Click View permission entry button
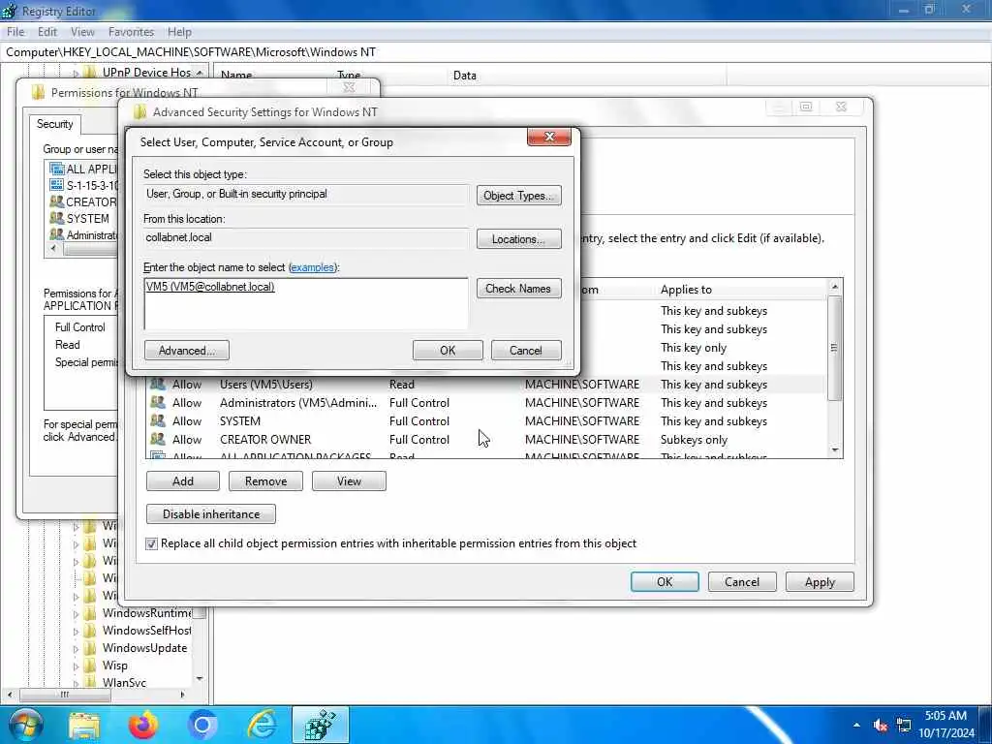 [349, 481]
